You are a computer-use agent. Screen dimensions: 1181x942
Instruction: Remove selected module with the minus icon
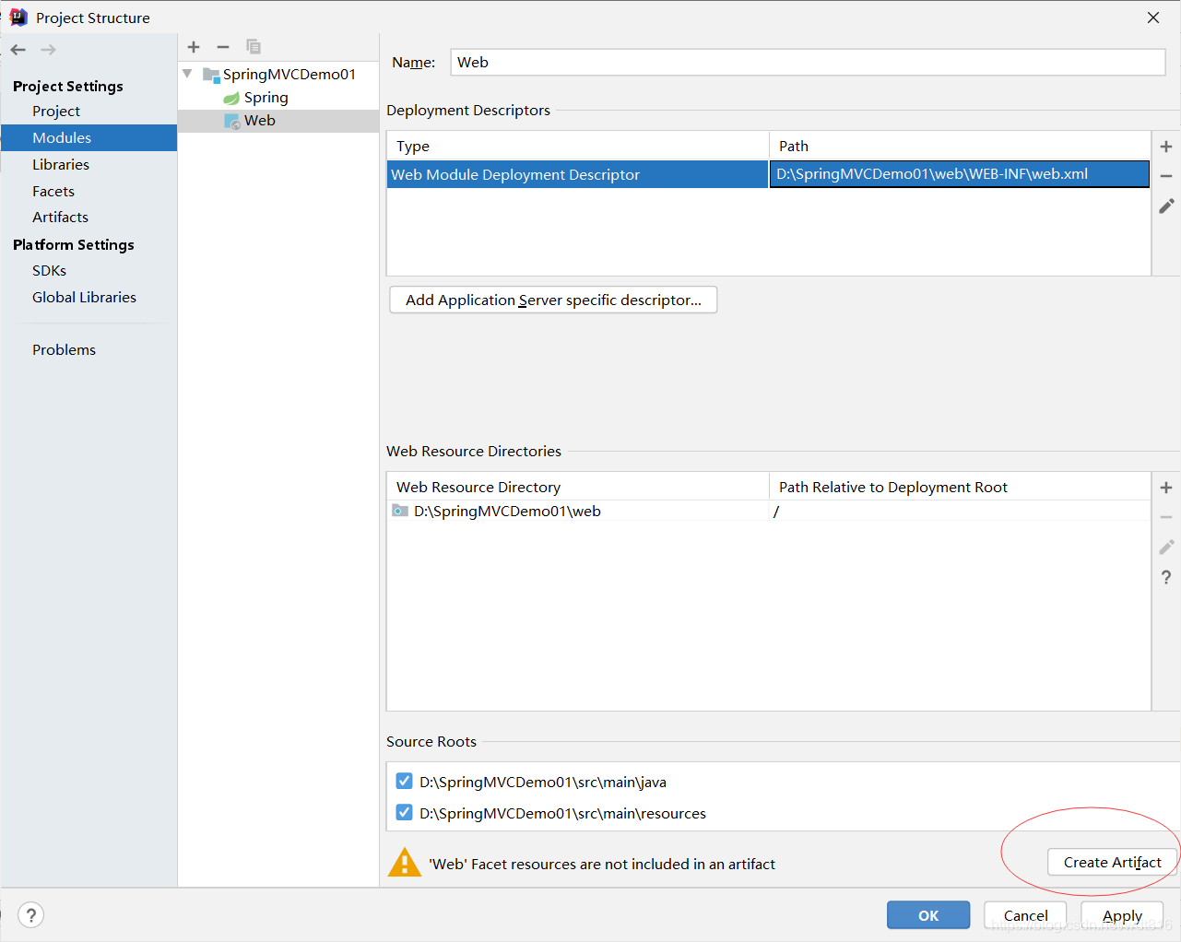coord(223,47)
